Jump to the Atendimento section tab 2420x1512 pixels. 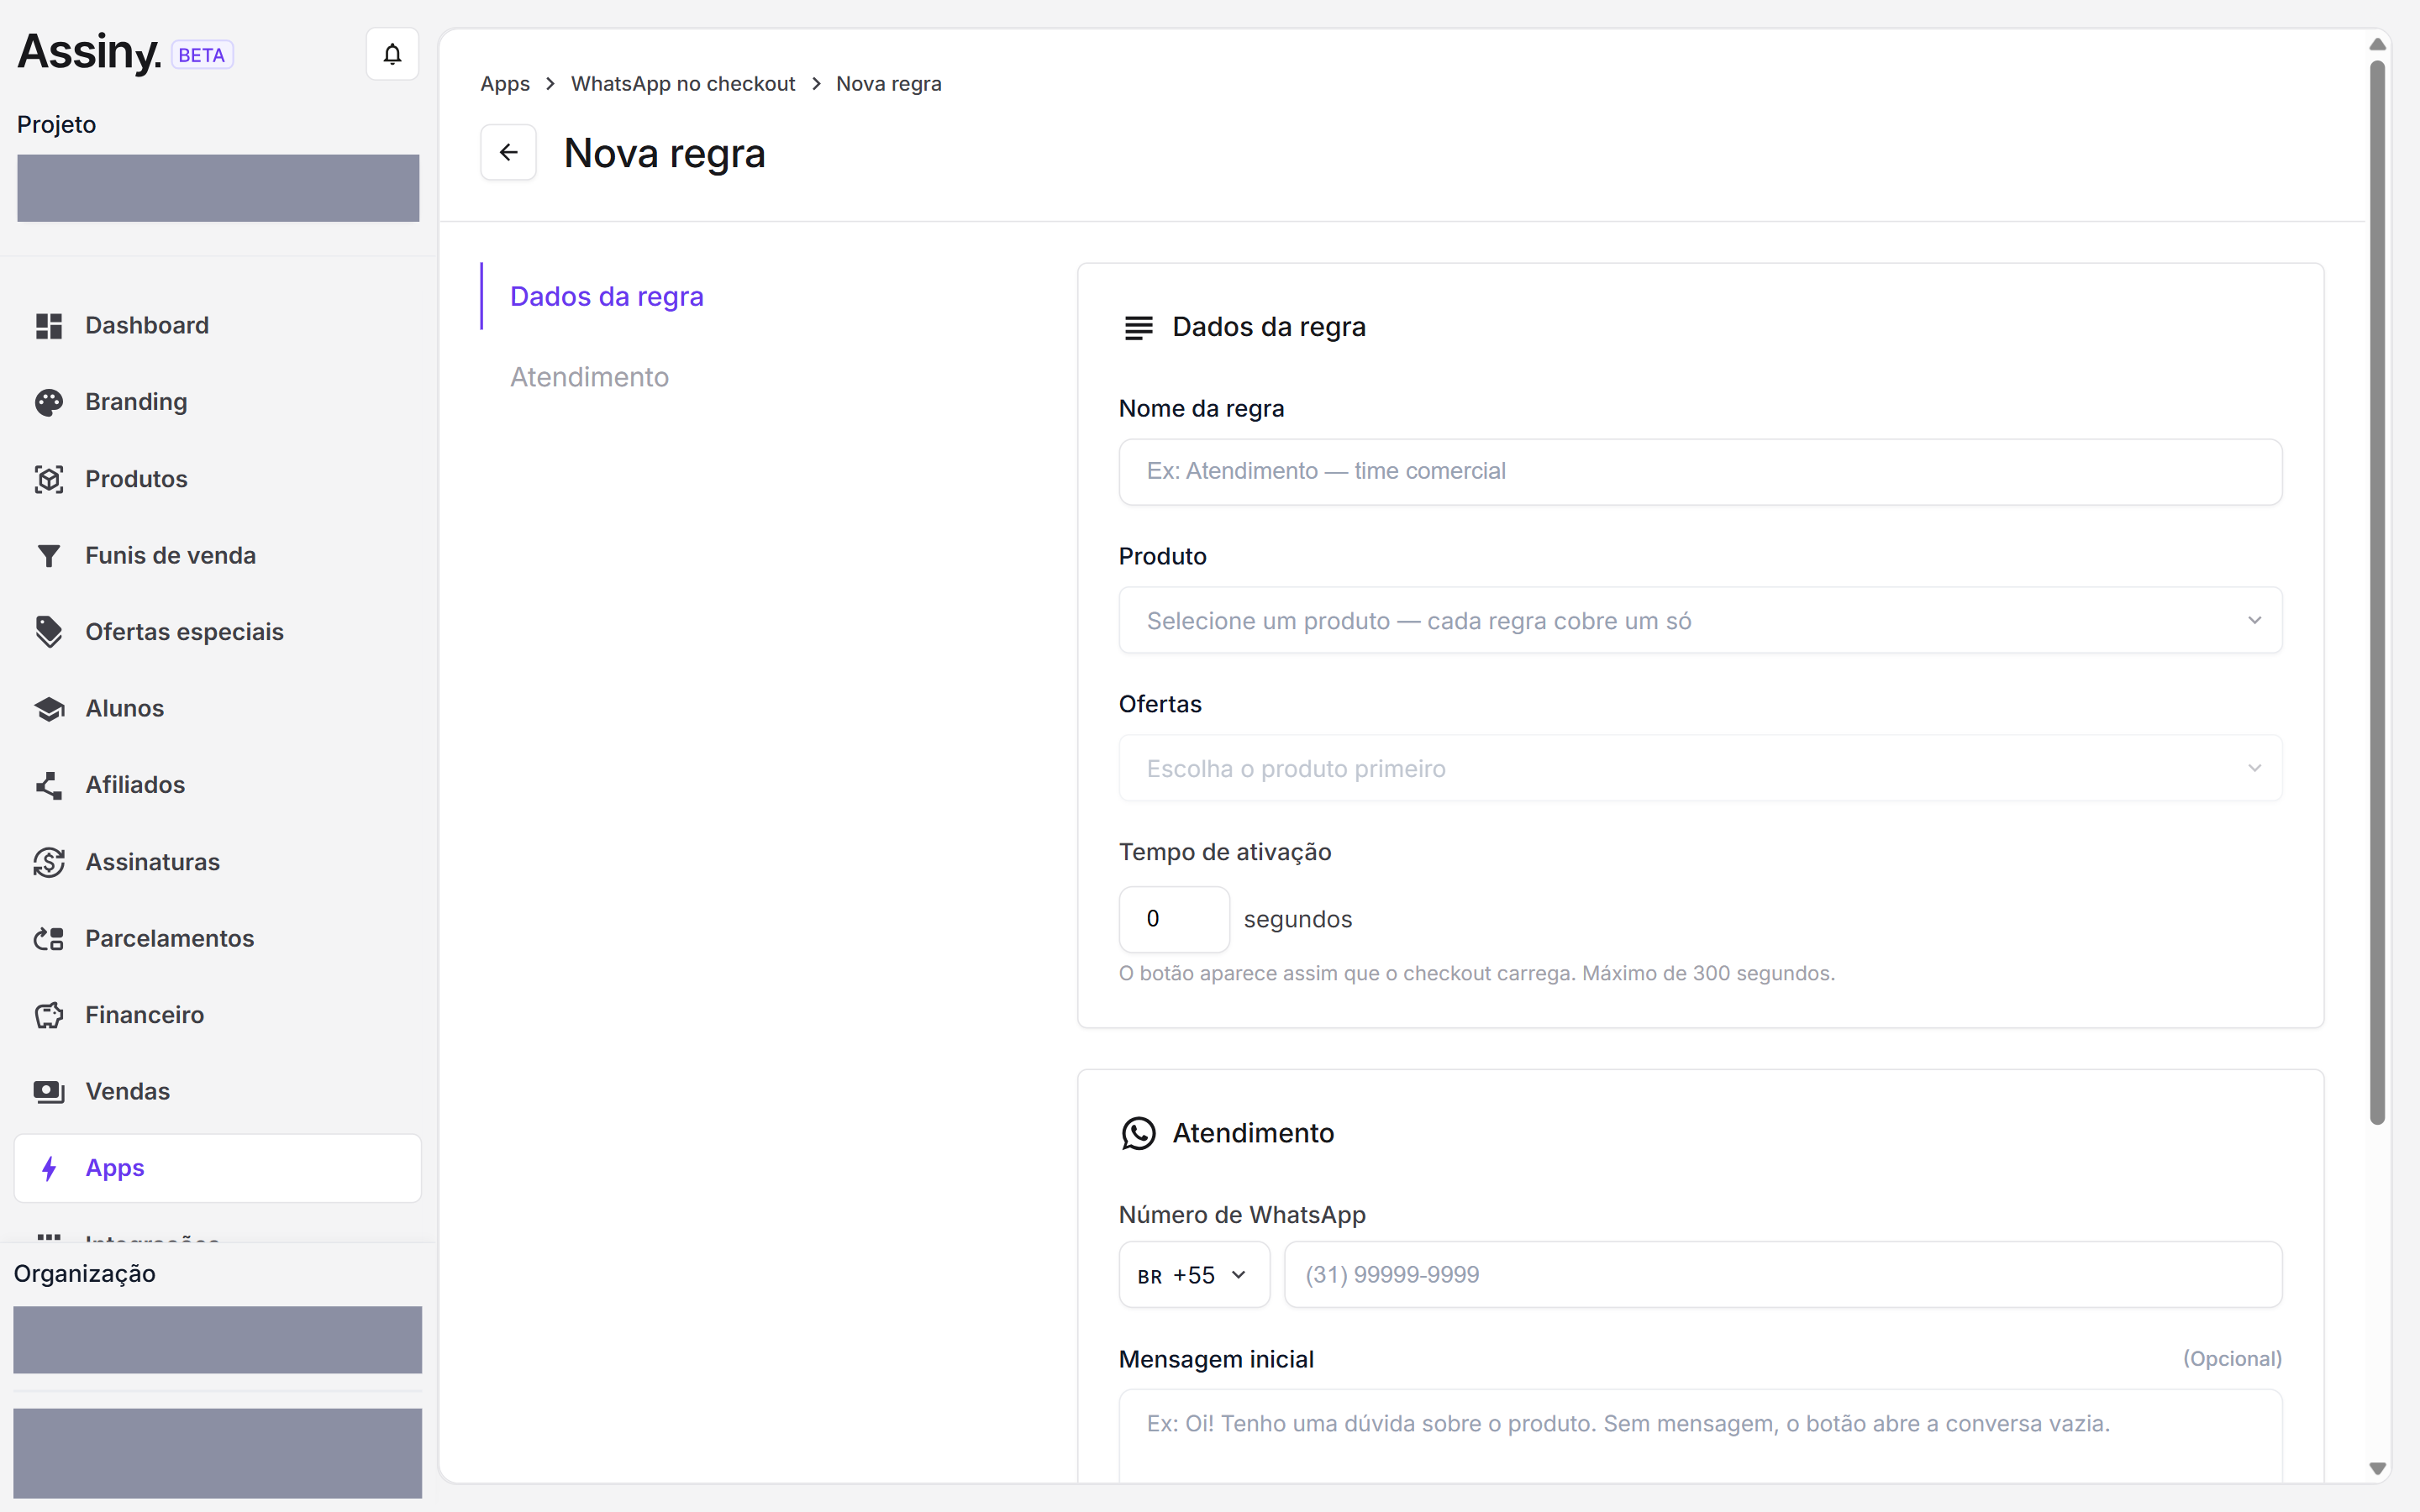[x=589, y=377]
